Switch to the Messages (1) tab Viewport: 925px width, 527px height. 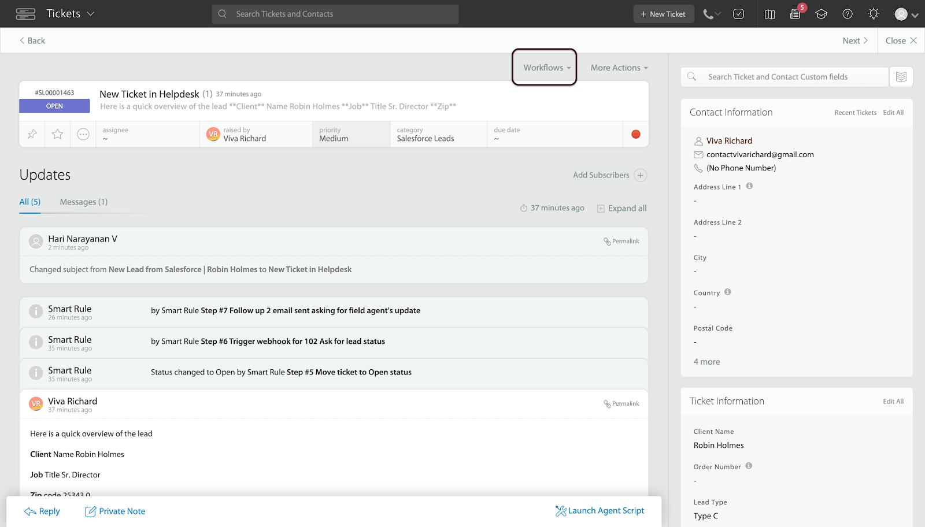point(84,202)
